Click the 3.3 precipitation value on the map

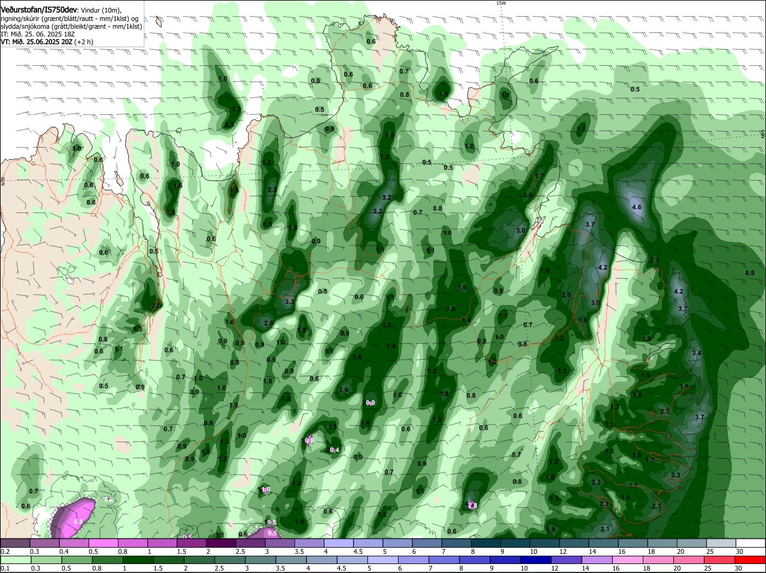[x=290, y=302]
